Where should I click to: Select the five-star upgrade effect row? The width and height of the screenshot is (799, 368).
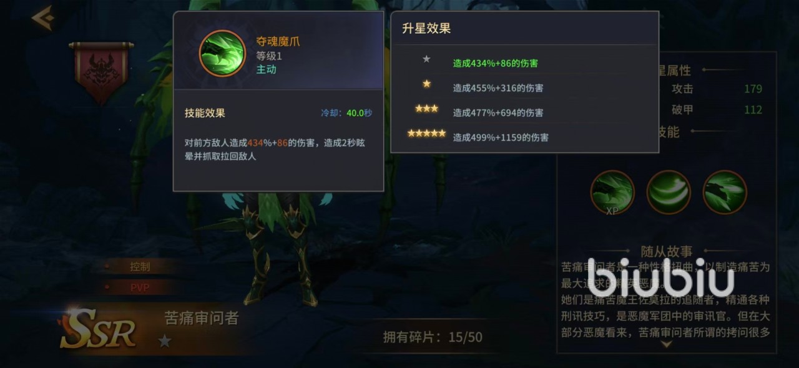pos(524,137)
